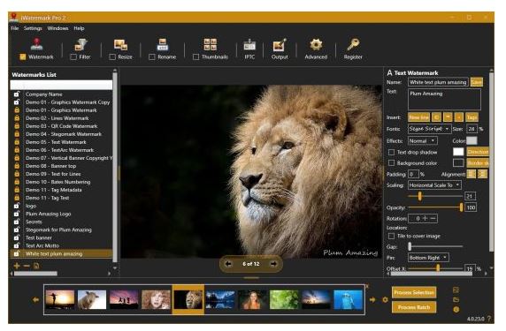Close the thumbnail strip with small x
Image resolution: width=506 pixels, height=331 pixels.
coord(367,286)
